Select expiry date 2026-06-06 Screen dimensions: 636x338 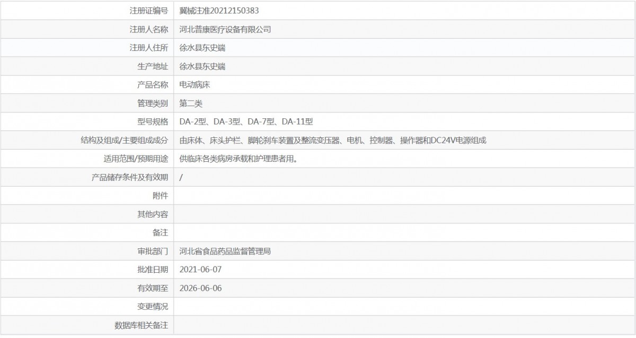(201, 288)
